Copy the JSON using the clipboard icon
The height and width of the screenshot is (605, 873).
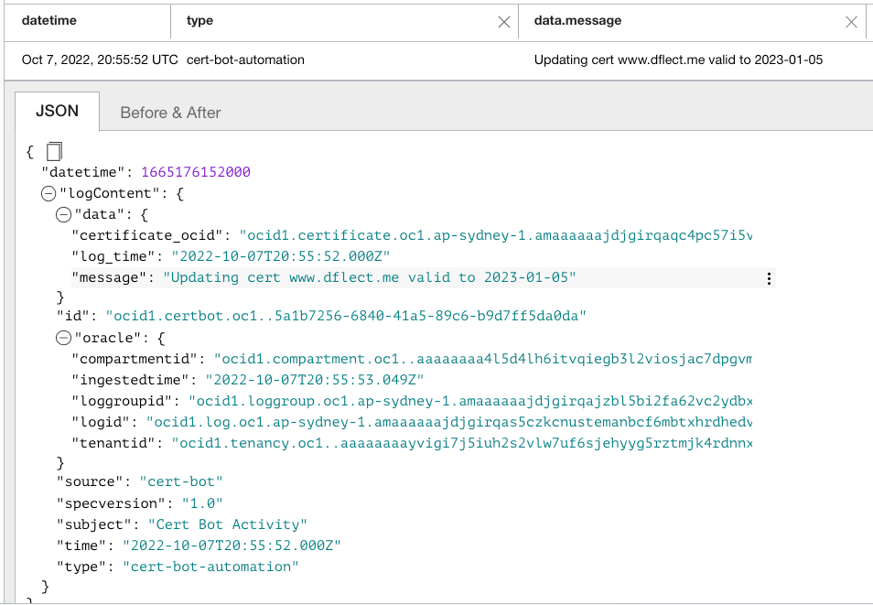[54, 151]
